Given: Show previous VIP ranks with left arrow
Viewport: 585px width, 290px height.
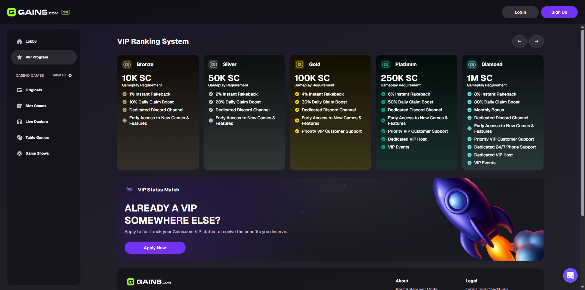Looking at the screenshot, I should click(519, 41).
